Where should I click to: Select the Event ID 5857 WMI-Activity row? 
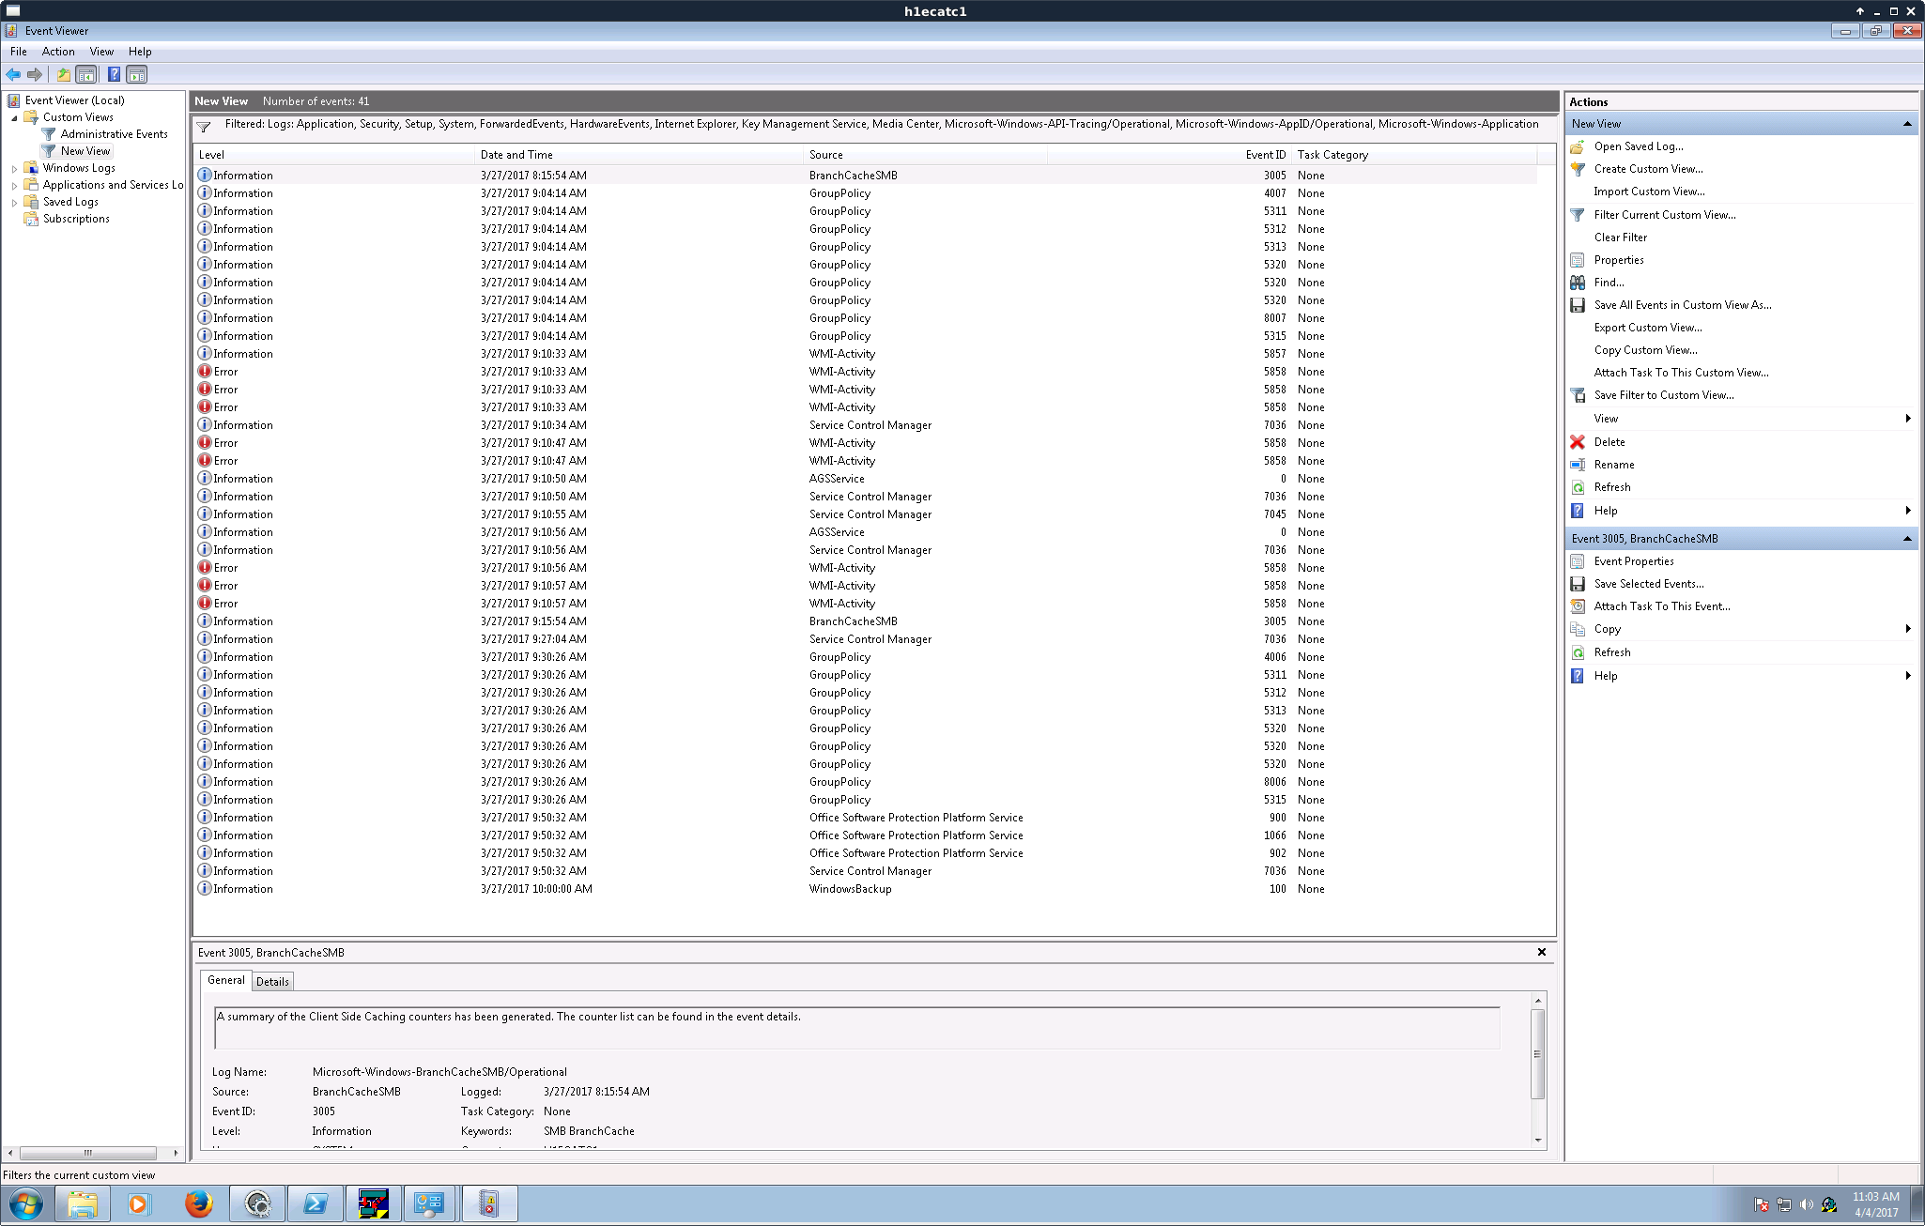click(x=866, y=354)
